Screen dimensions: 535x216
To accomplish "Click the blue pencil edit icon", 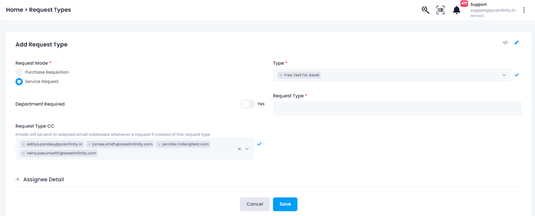I will coord(517,43).
